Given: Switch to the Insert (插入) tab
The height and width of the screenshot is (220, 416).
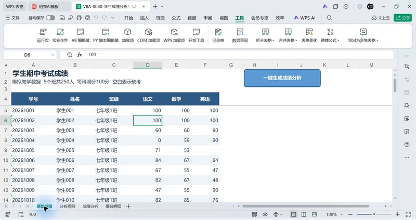Looking at the screenshot, I should [x=145, y=18].
